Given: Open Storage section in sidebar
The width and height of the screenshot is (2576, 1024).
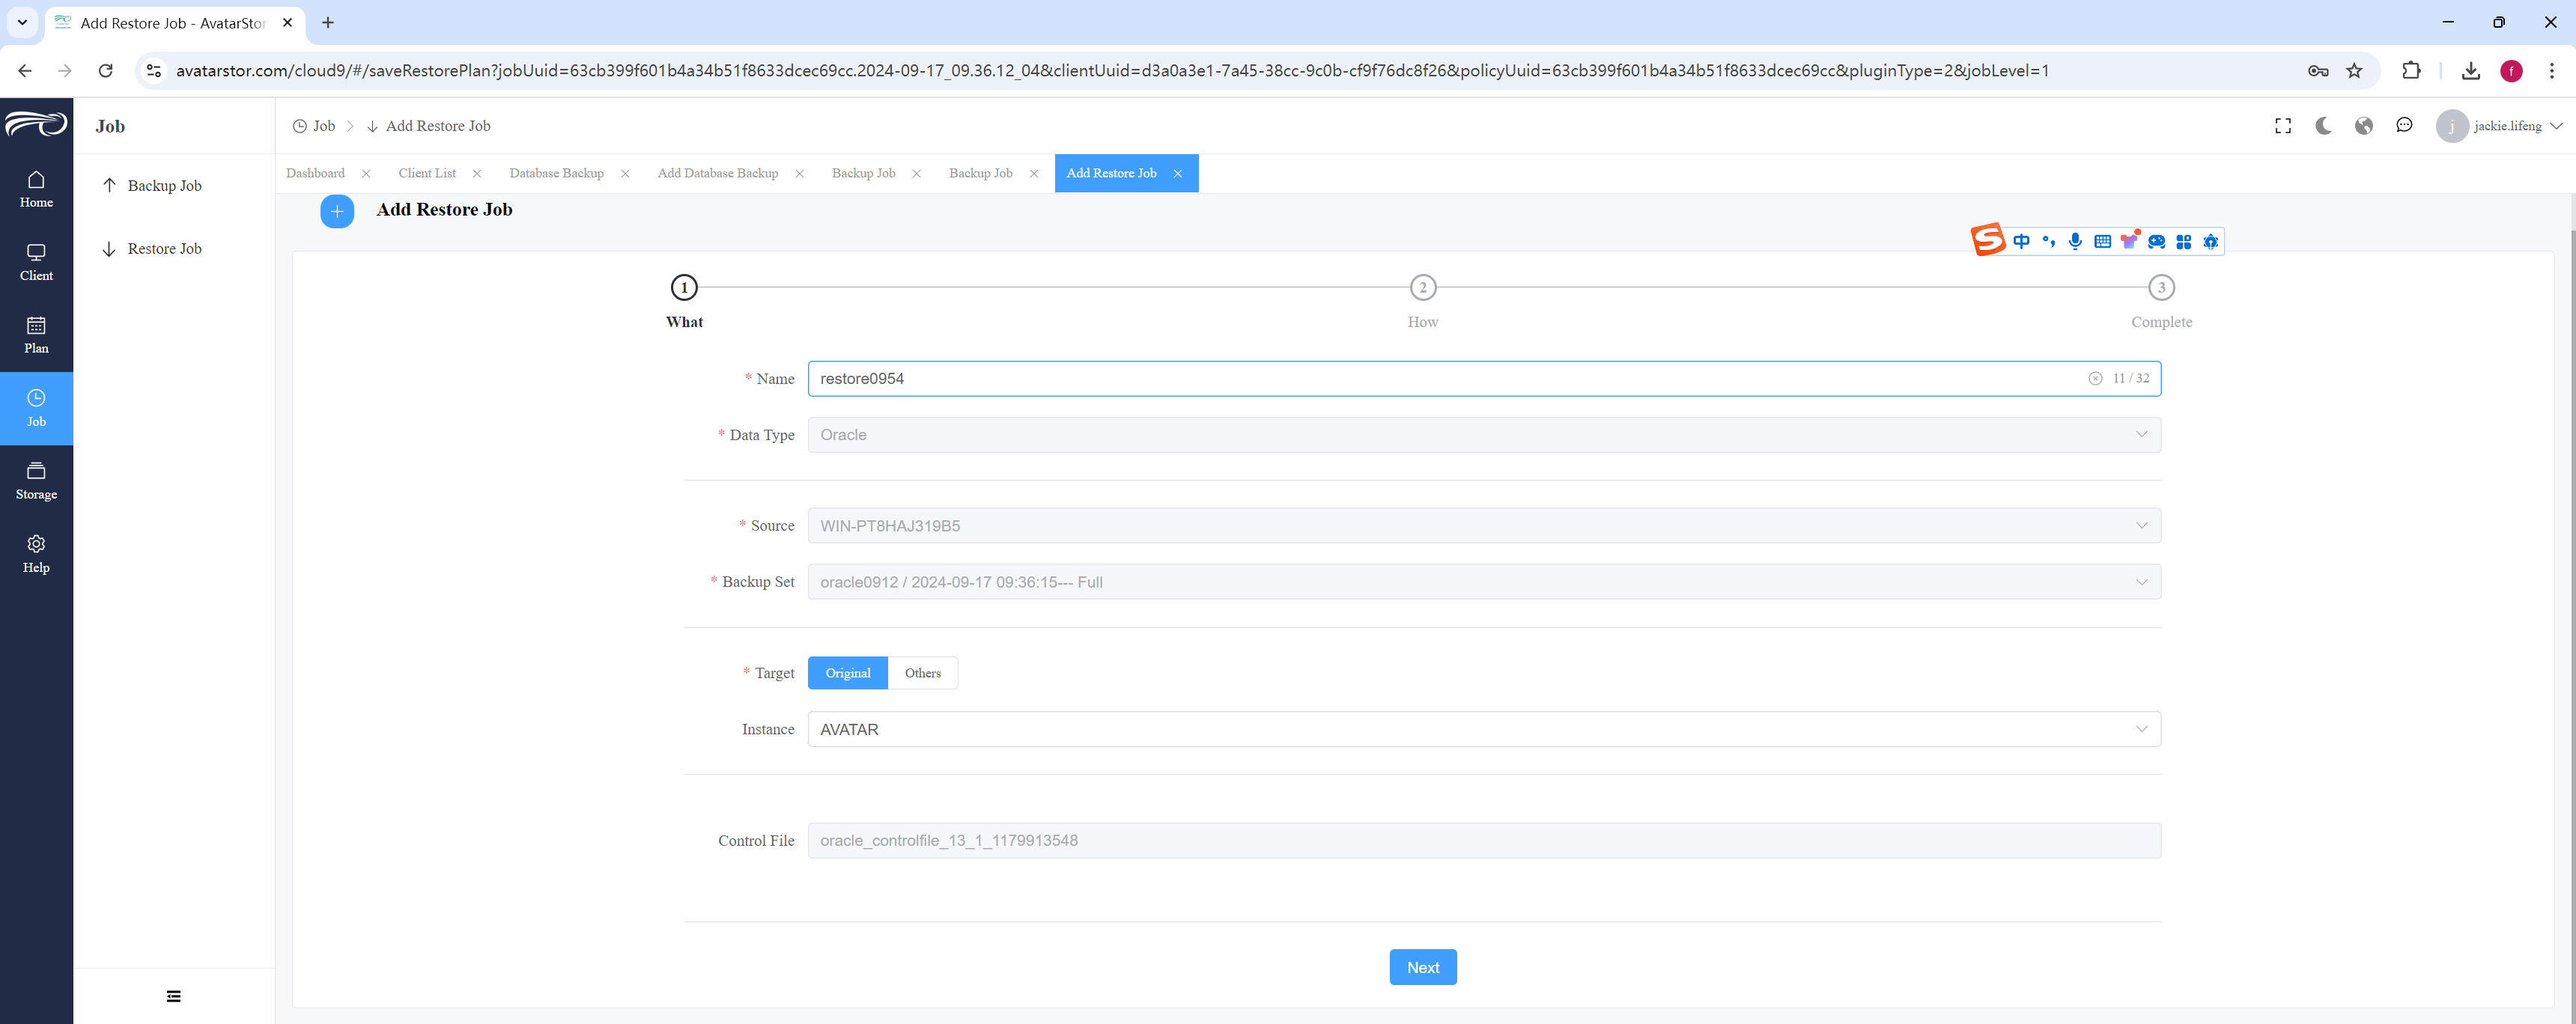Looking at the screenshot, I should click(x=36, y=481).
